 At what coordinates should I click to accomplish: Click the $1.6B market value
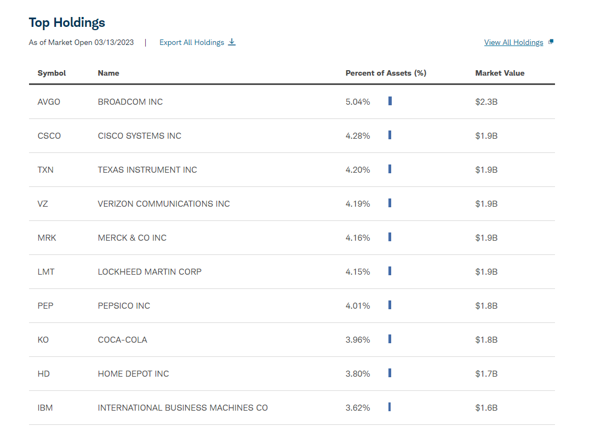(x=487, y=408)
